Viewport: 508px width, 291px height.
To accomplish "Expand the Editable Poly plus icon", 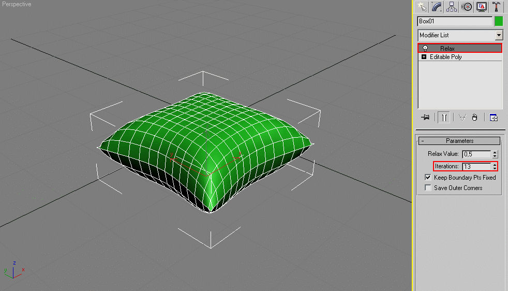I will click(x=424, y=57).
